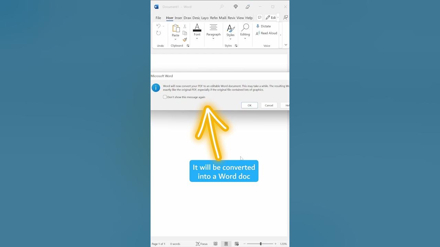440x247 pixels.
Task: Check Don't show this message again
Action: pyautogui.click(x=165, y=97)
